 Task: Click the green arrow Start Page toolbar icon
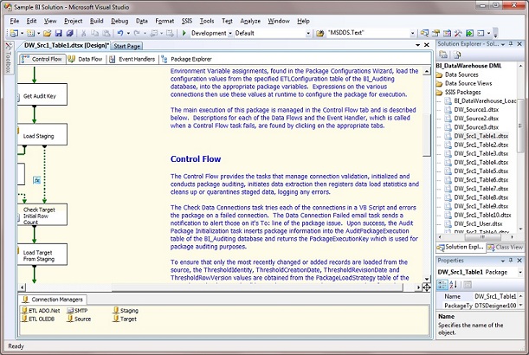(x=469, y=33)
